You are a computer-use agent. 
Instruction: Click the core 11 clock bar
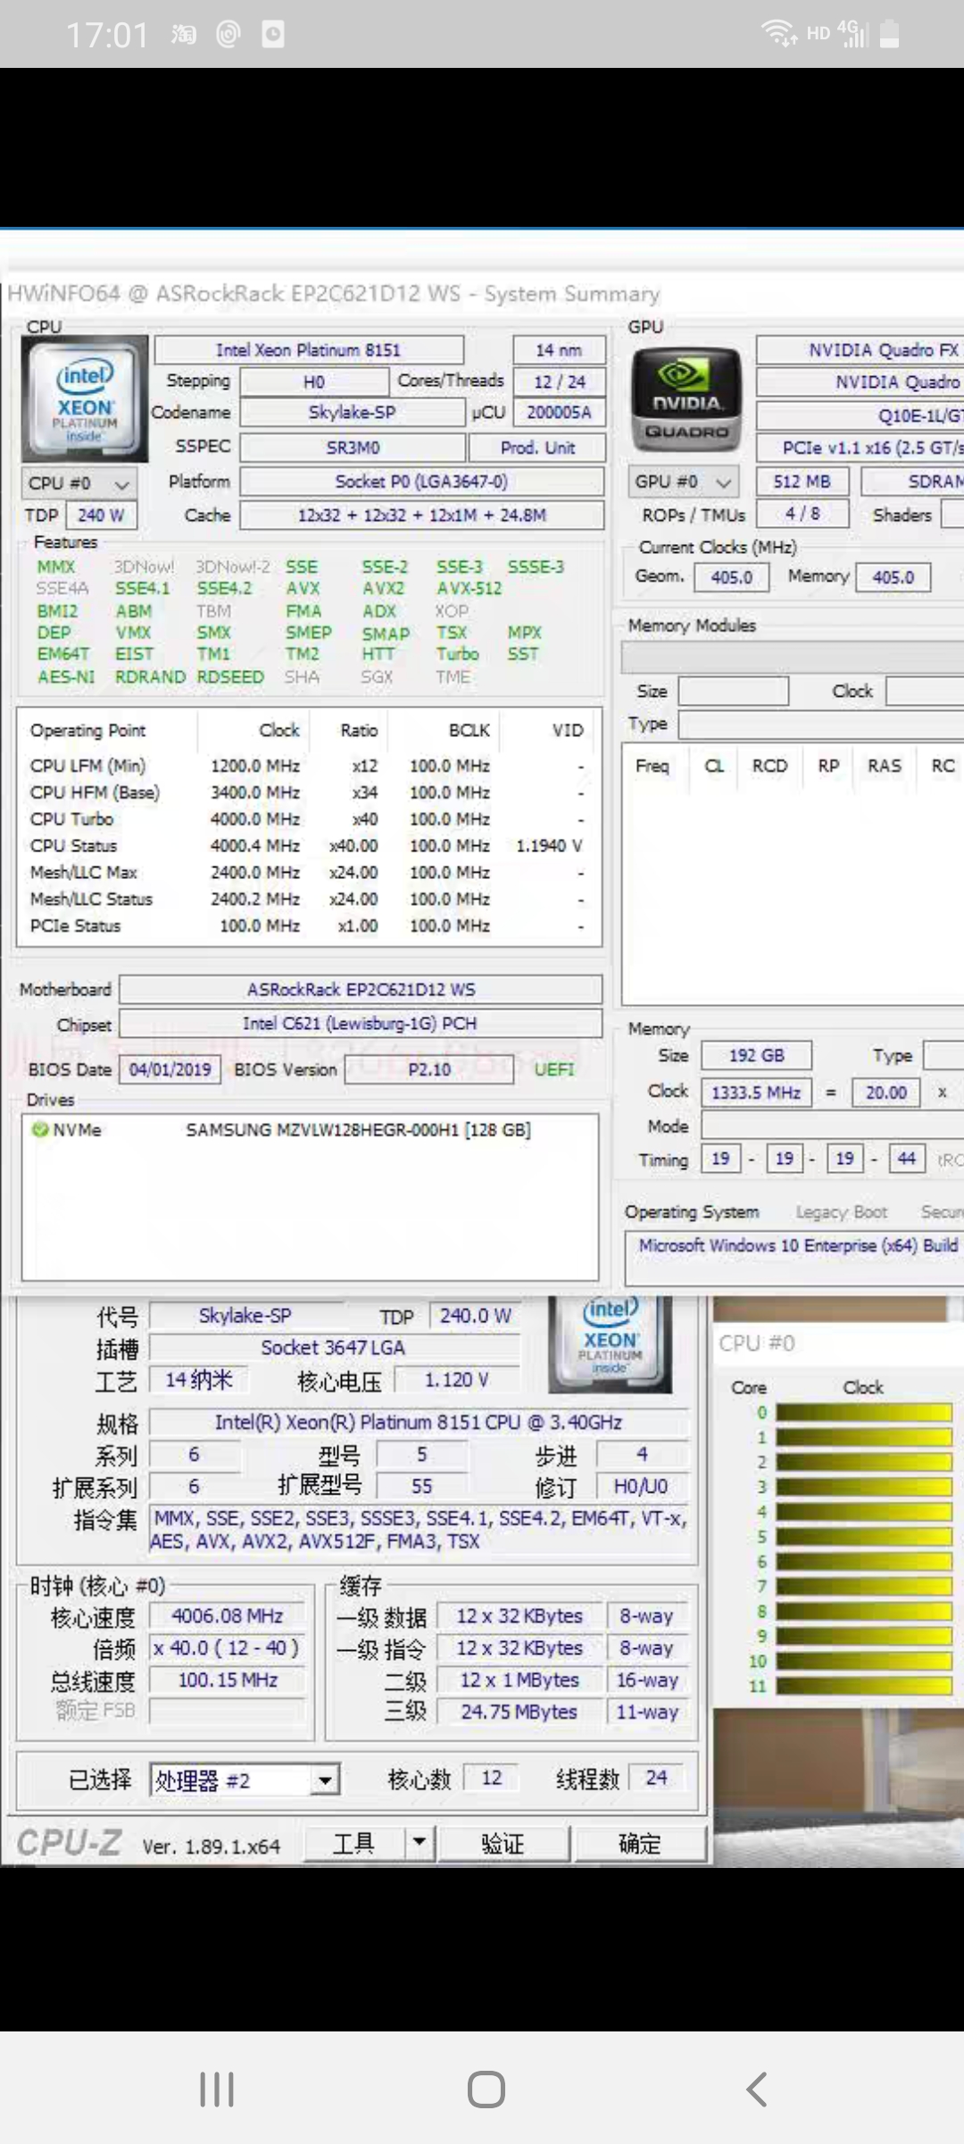pos(863,1686)
